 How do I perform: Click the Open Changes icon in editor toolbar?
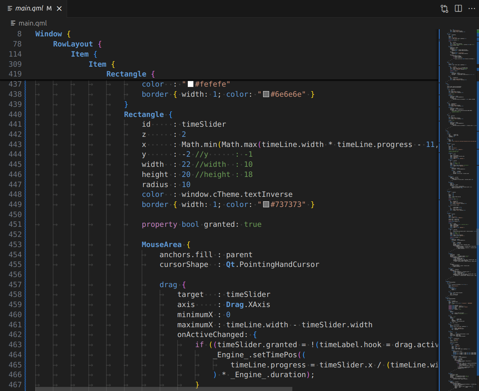tap(444, 9)
